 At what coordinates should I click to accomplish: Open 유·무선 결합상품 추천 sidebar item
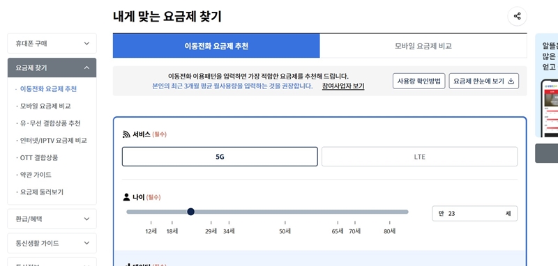[50, 123]
